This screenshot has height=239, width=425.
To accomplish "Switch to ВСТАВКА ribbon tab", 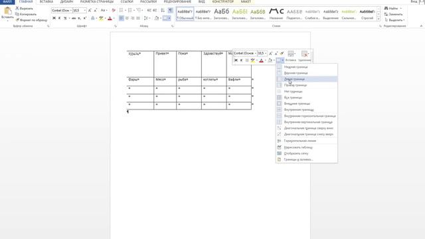I will [46, 1].
